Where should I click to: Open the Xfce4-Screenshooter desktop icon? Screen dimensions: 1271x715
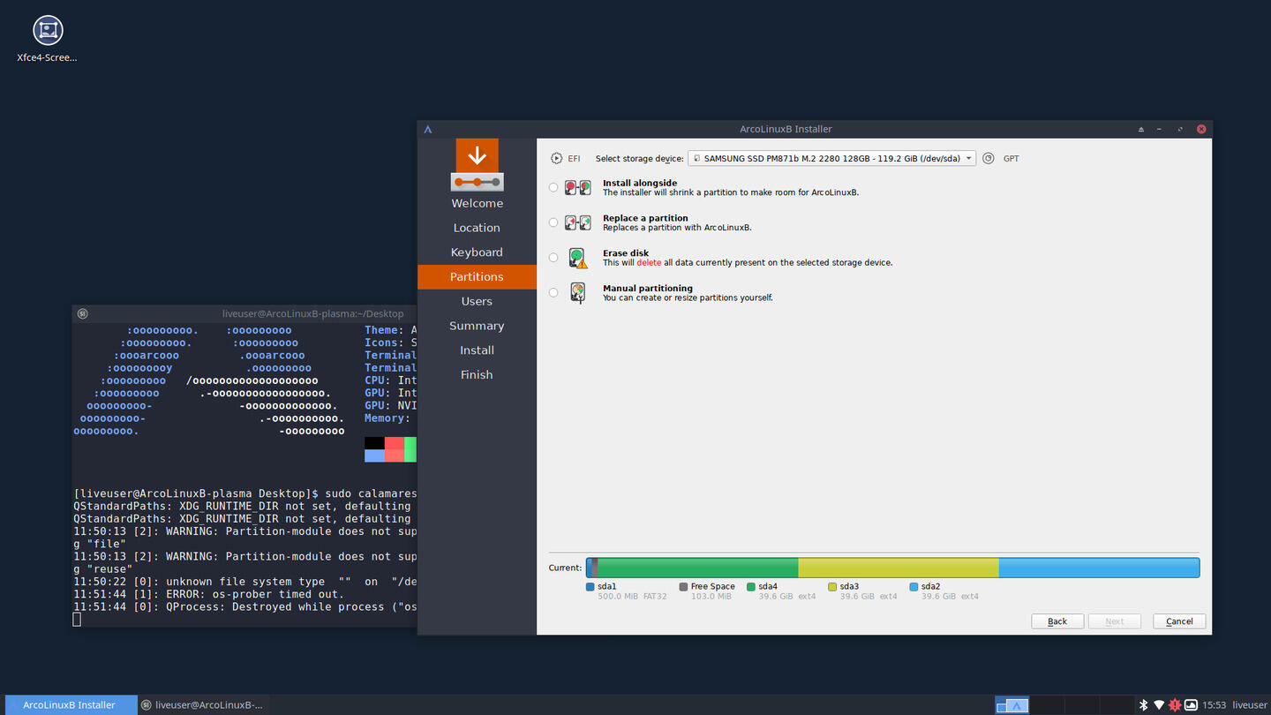pyautogui.click(x=48, y=39)
